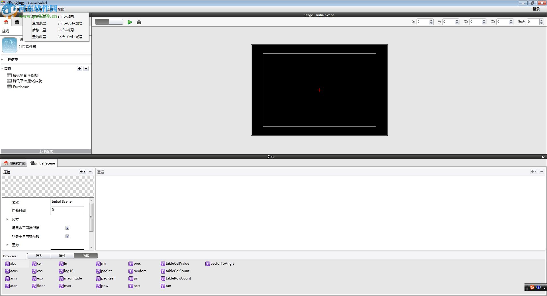The image size is (547, 296).
Task: Click the attribute remove minus button
Action: 90,172
